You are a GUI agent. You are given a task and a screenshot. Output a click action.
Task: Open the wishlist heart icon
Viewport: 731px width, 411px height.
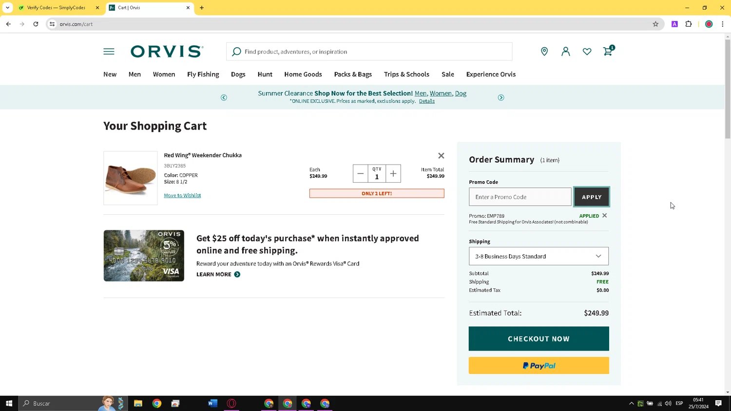pos(587,52)
